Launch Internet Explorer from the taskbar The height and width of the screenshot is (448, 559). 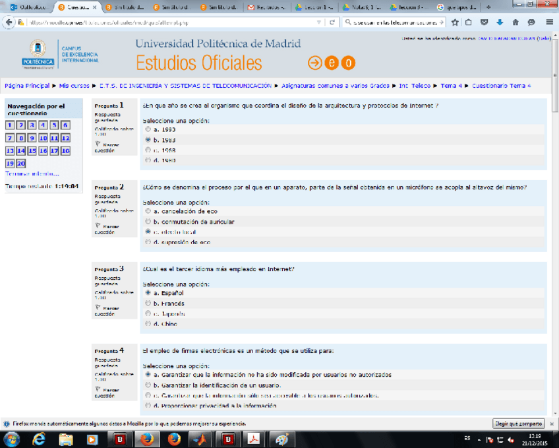coord(38,439)
